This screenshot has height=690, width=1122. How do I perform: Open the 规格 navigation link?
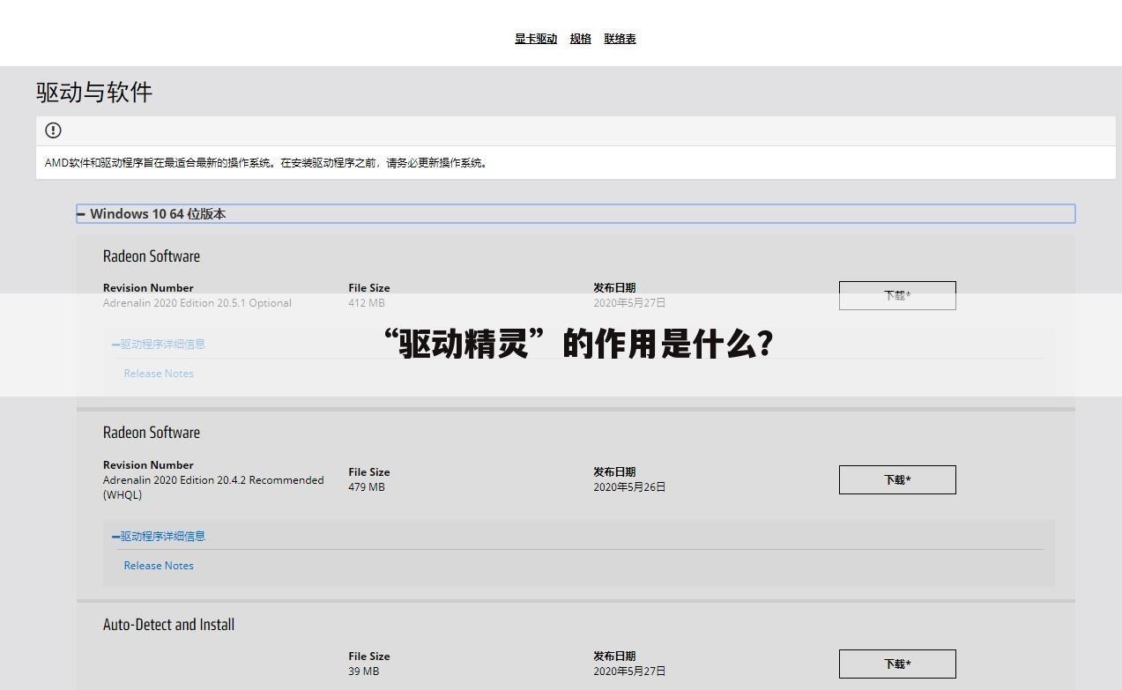579,38
